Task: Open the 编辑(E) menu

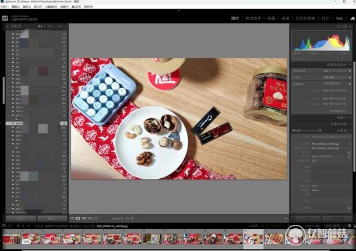Action: click(16, 7)
